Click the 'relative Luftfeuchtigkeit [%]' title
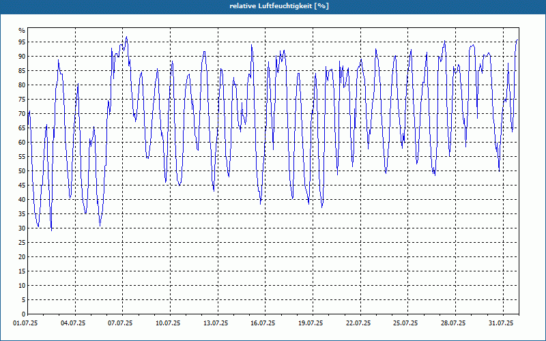Viewport: 546px width, 341px height. (279, 6)
